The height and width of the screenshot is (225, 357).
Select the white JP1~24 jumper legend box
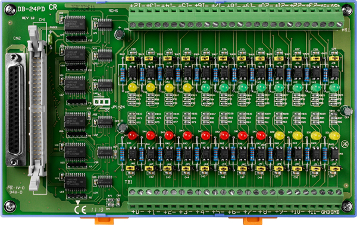[x=102, y=102]
